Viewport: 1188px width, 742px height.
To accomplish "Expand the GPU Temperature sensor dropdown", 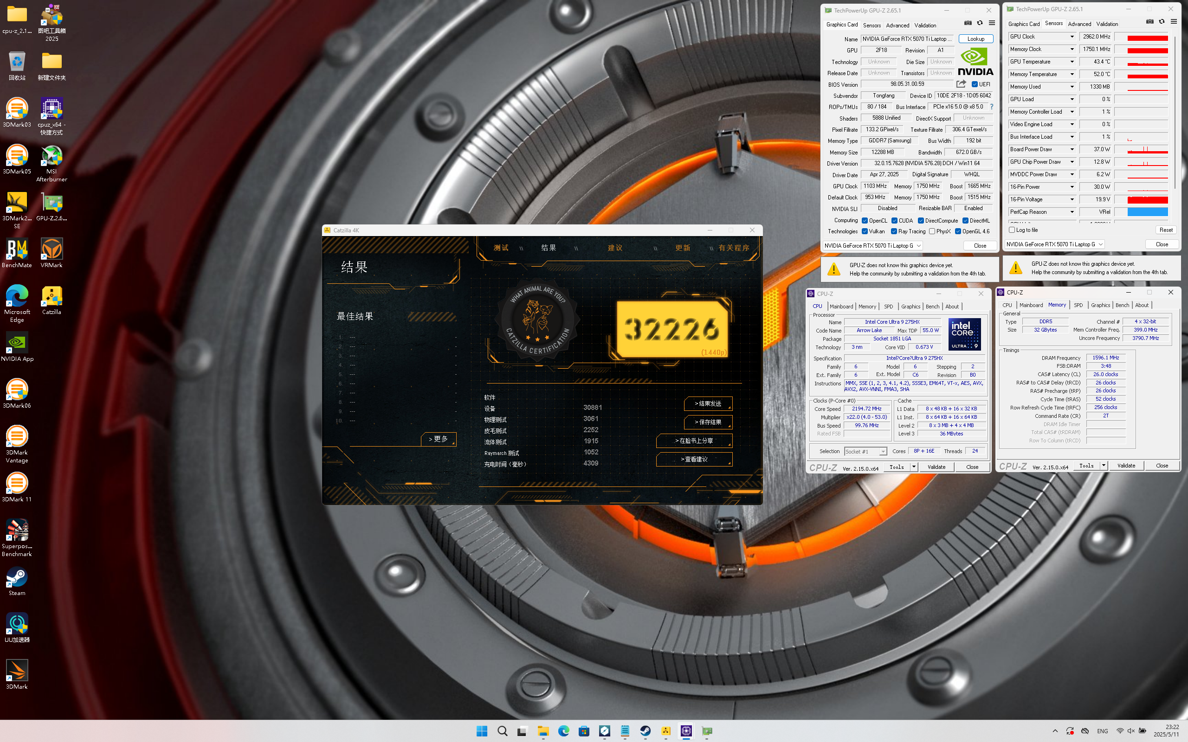I will 1072,62.
